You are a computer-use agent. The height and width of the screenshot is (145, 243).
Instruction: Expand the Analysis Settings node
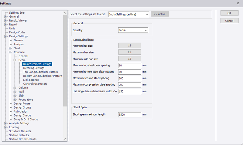coord(5,123)
